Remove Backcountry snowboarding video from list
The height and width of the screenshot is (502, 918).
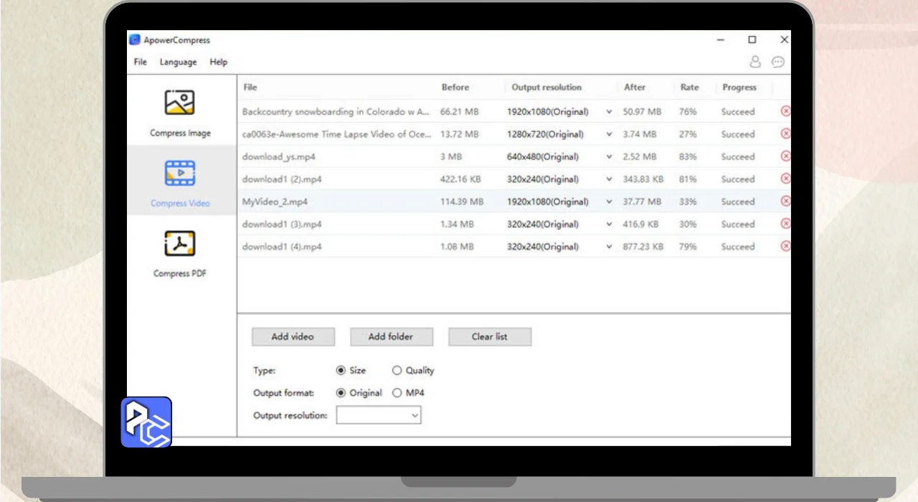pyautogui.click(x=785, y=111)
